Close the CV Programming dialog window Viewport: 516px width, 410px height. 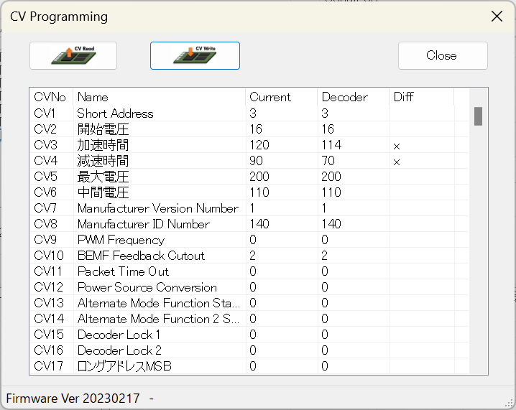pyautogui.click(x=496, y=16)
